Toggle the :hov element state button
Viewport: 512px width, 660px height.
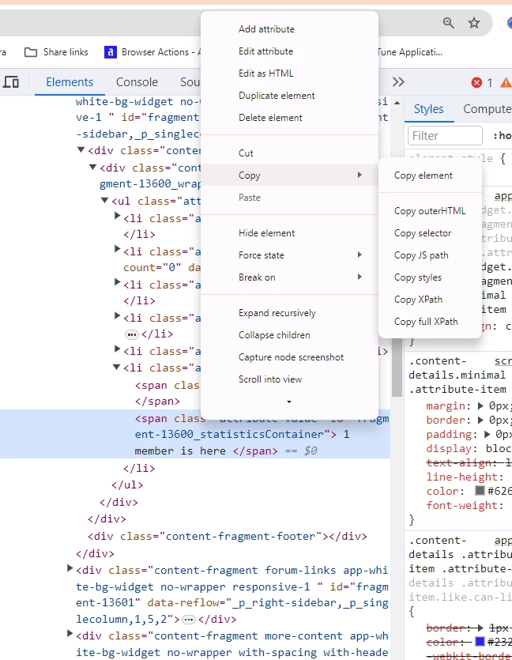point(503,136)
